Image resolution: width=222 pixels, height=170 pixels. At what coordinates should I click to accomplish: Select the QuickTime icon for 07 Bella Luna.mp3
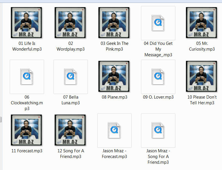[70, 77]
